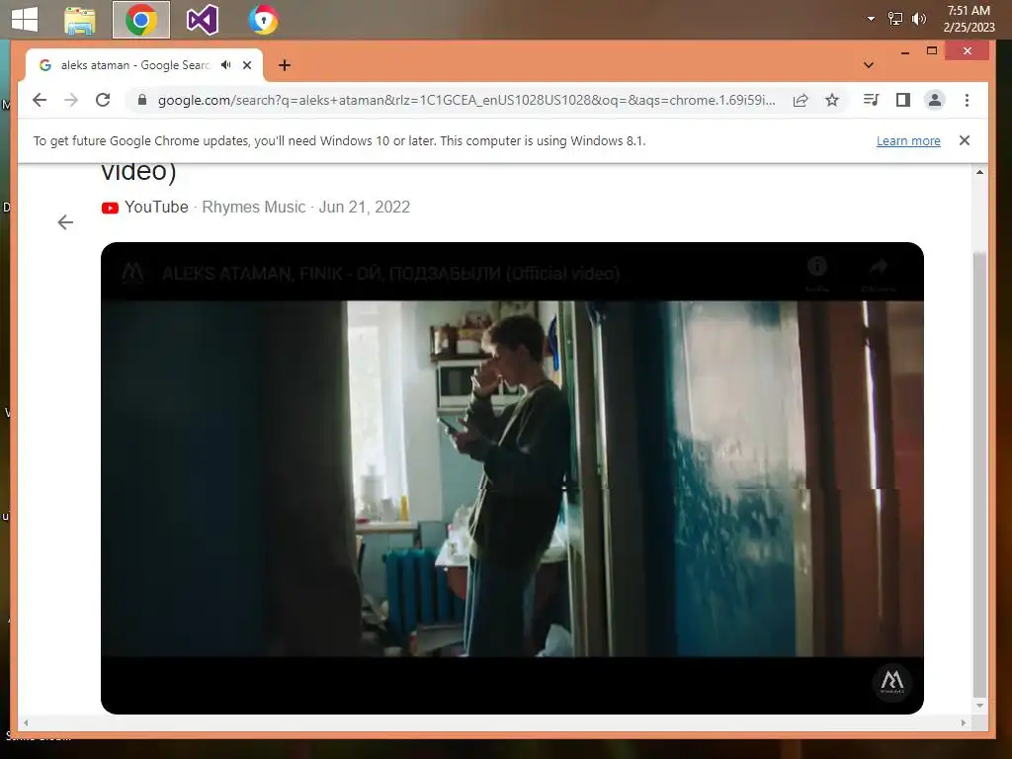Show hidden system tray icons

coord(871,19)
